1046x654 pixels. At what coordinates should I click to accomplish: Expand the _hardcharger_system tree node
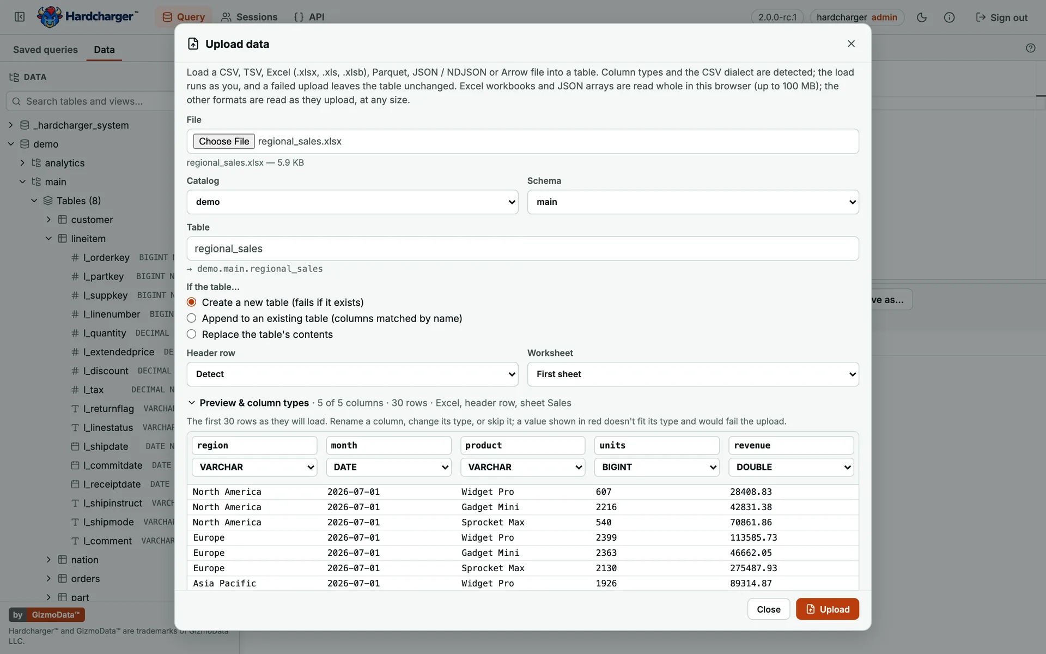coord(10,125)
